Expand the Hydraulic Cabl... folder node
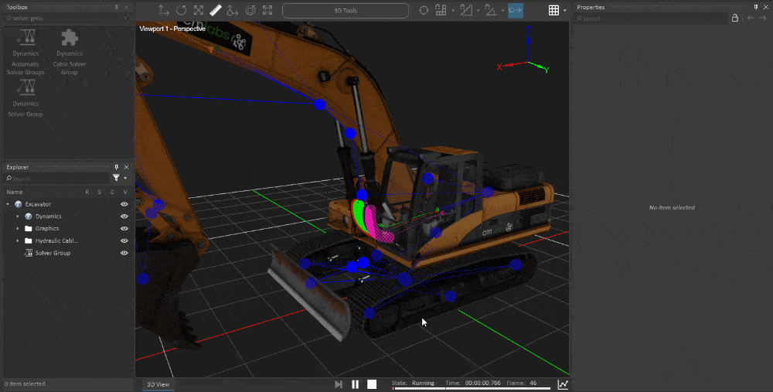The width and height of the screenshot is (773, 392). pos(18,240)
